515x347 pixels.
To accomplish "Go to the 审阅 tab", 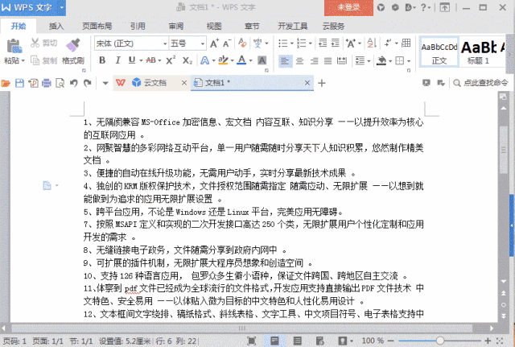I will tap(176, 26).
